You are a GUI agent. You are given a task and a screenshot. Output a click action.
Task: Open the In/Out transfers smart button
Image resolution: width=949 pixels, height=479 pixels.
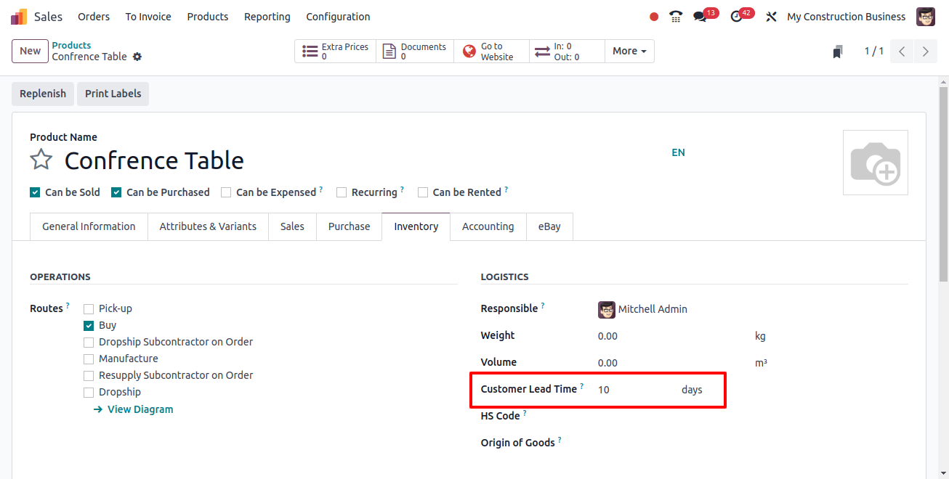[x=567, y=51]
